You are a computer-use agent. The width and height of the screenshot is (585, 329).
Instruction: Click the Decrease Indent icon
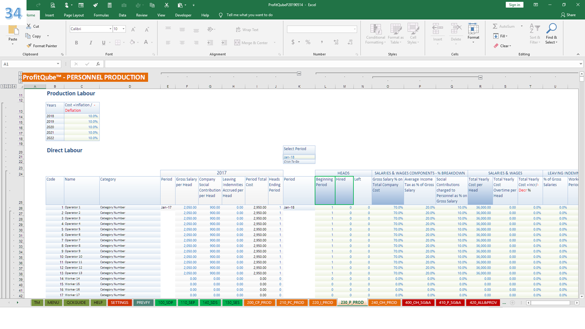[210, 42]
